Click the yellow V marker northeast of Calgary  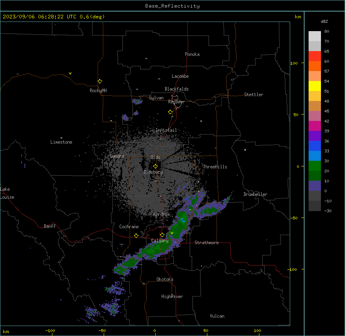click(172, 233)
